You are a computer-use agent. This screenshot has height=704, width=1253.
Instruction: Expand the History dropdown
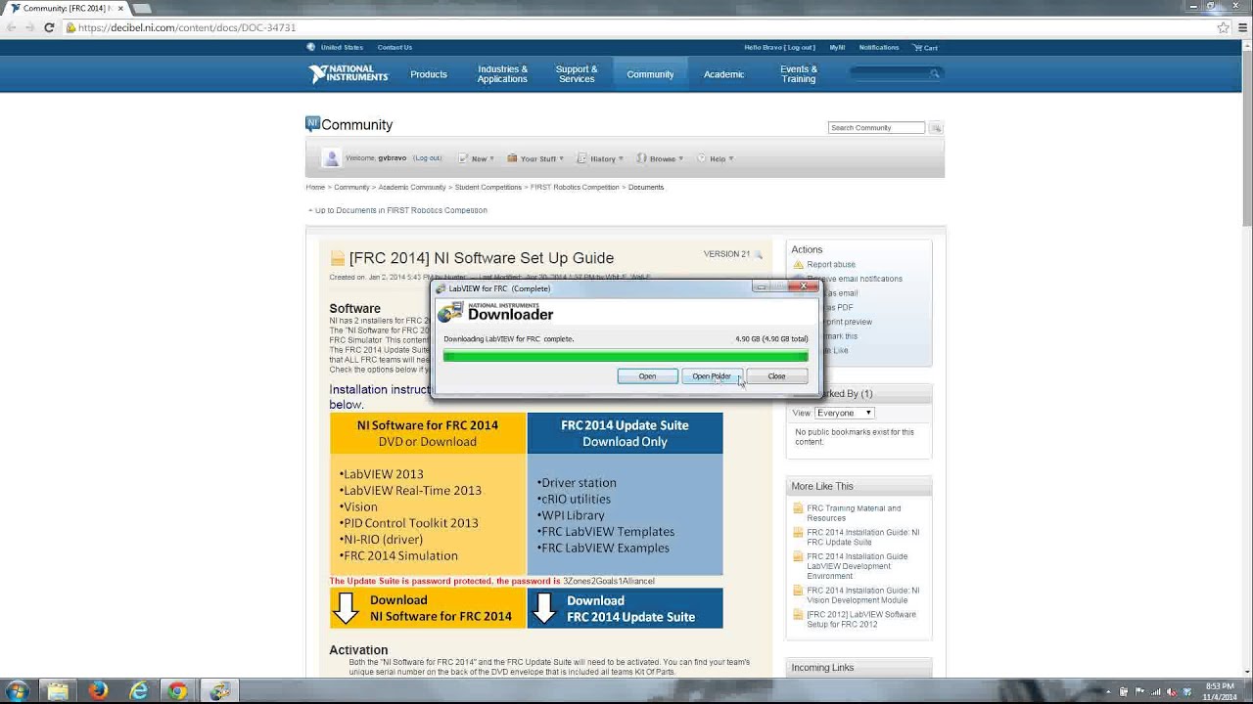tap(600, 158)
